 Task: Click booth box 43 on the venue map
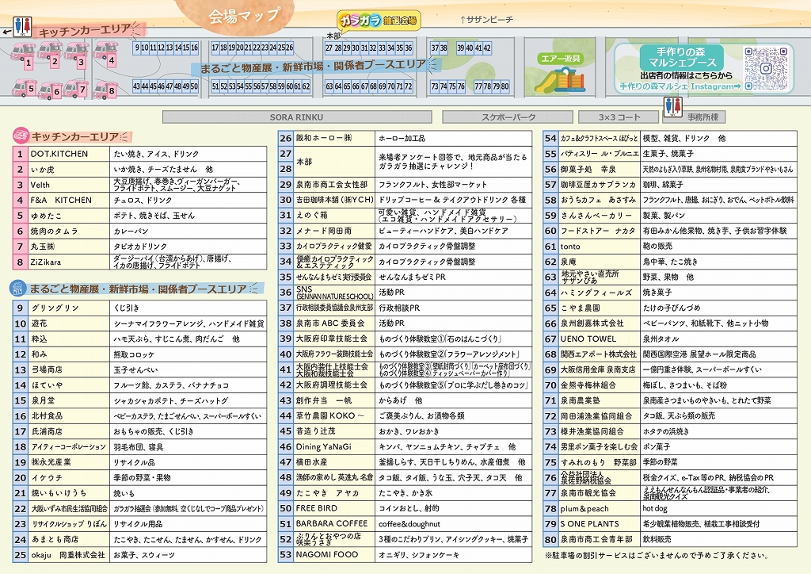[136, 86]
